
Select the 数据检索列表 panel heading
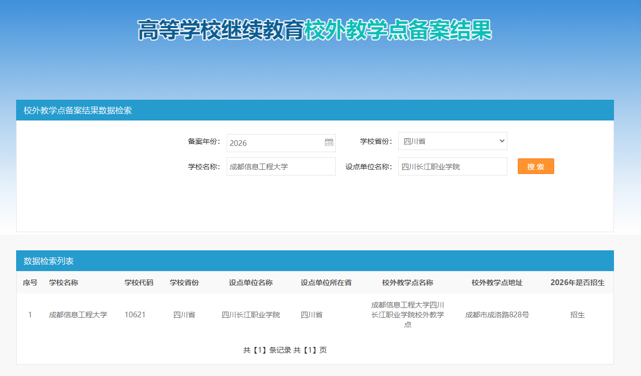(49, 261)
